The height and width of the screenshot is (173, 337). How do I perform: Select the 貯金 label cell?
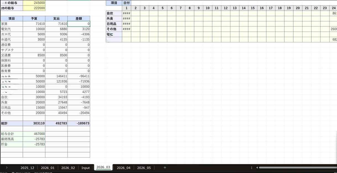coord(12,144)
